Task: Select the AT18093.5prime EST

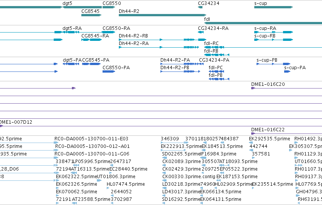Action: (224, 165)
